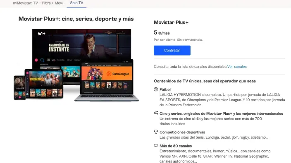Click the trophy icon beside Competiciones deportivas

pos(156,132)
